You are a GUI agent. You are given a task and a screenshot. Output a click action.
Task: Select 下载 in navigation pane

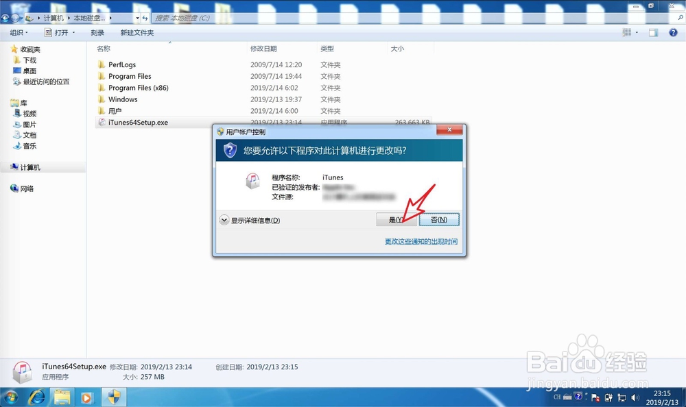tap(29, 60)
